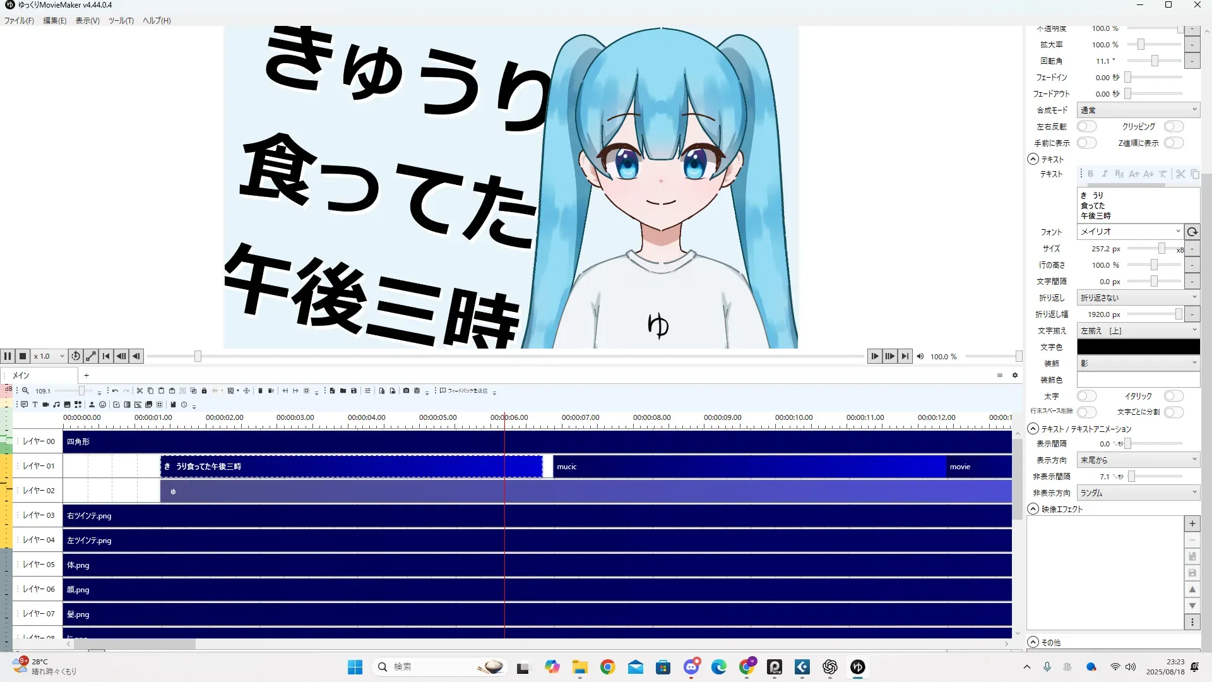Turn on the イタリック toggle
Viewport: 1212px width, 682px height.
[1173, 396]
